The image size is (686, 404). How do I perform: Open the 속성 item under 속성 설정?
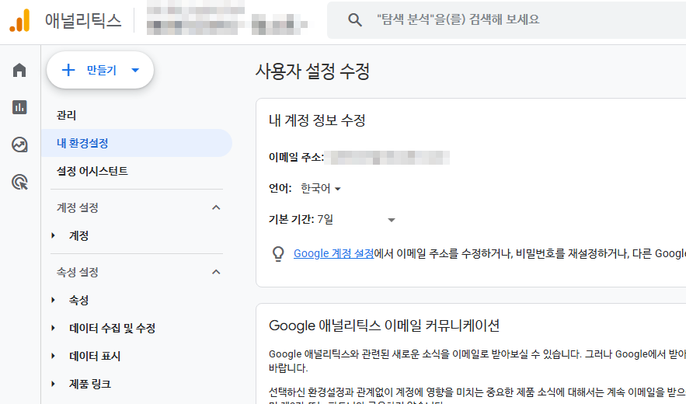78,300
